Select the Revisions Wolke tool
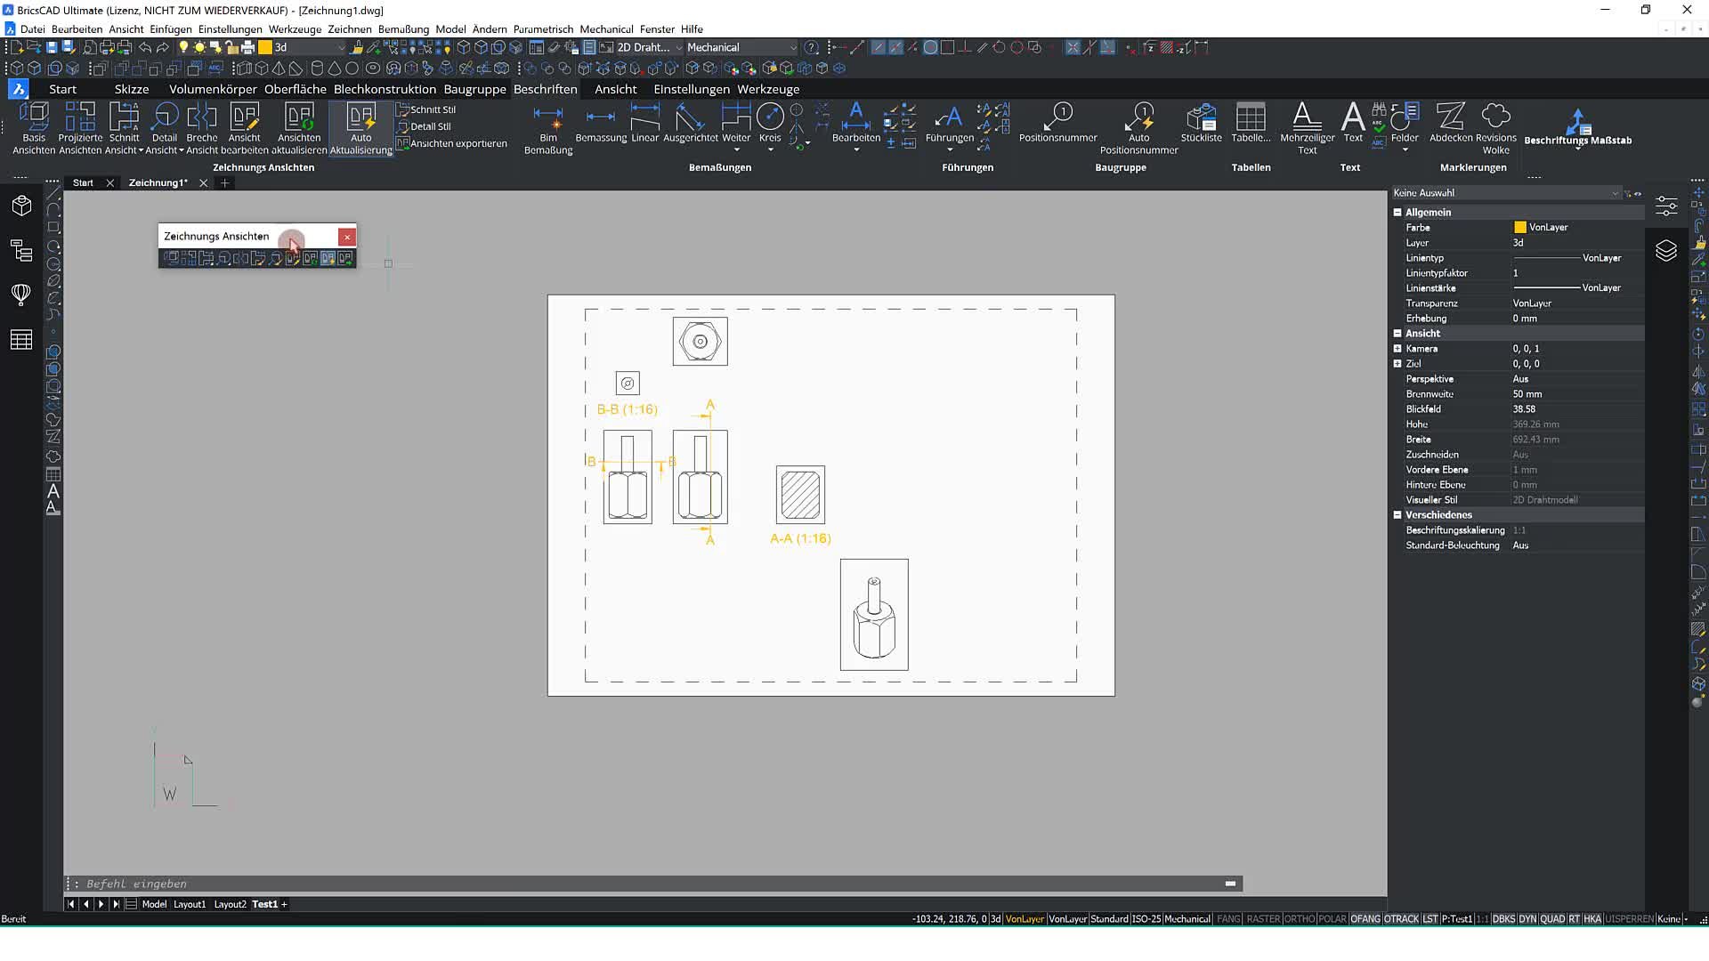The width and height of the screenshot is (1709, 961). coord(1495,128)
